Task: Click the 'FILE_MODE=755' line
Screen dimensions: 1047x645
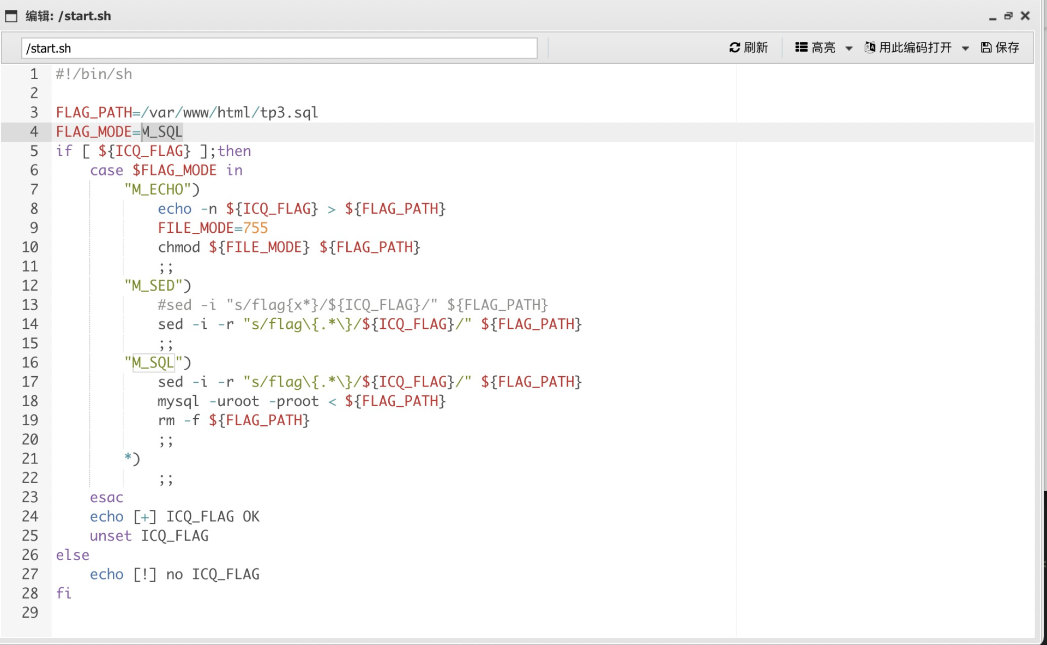Action: pyautogui.click(x=213, y=228)
